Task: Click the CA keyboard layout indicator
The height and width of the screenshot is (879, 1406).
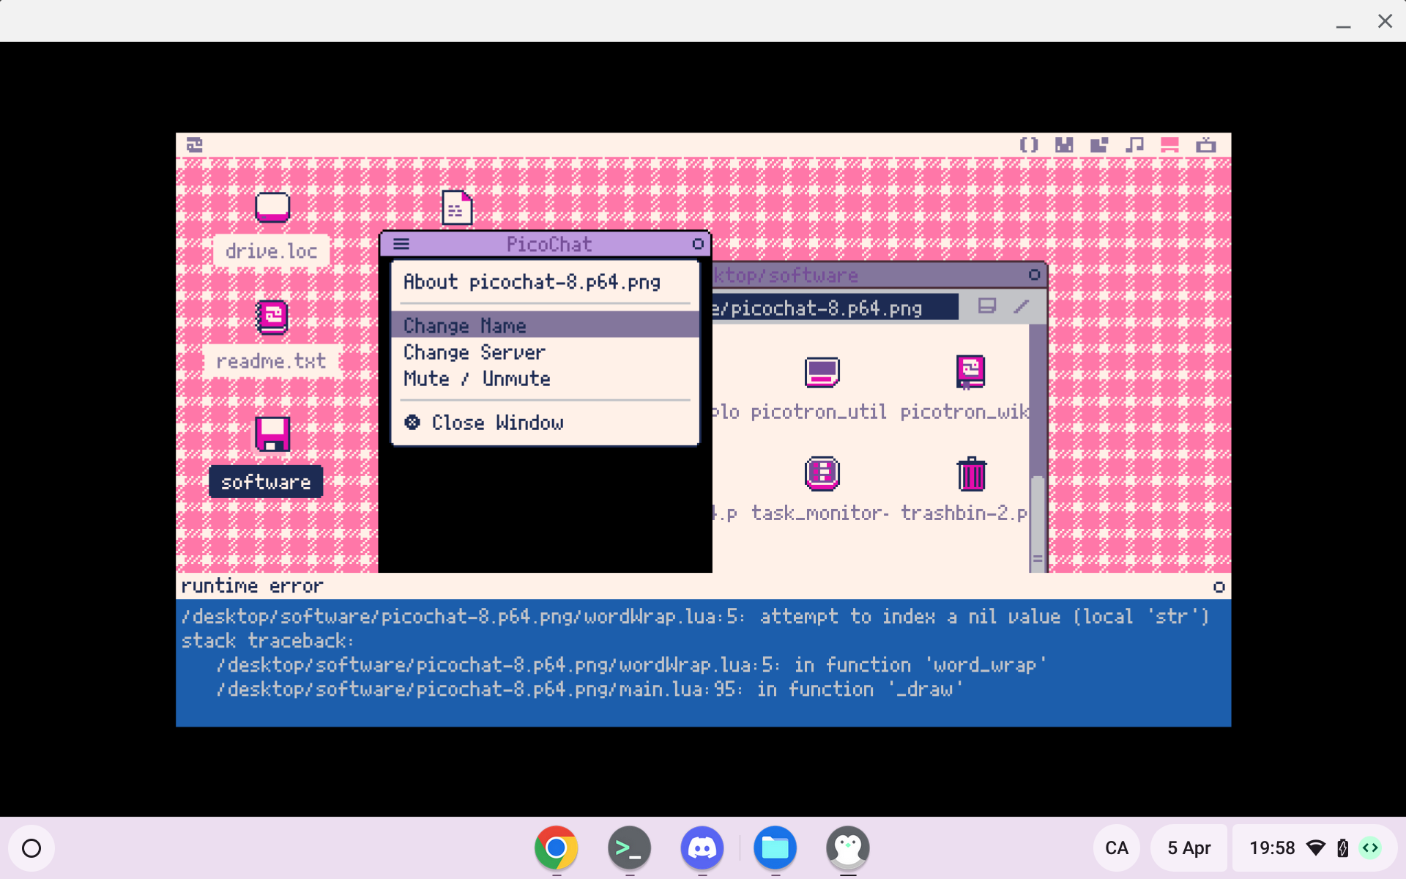Action: [1117, 848]
